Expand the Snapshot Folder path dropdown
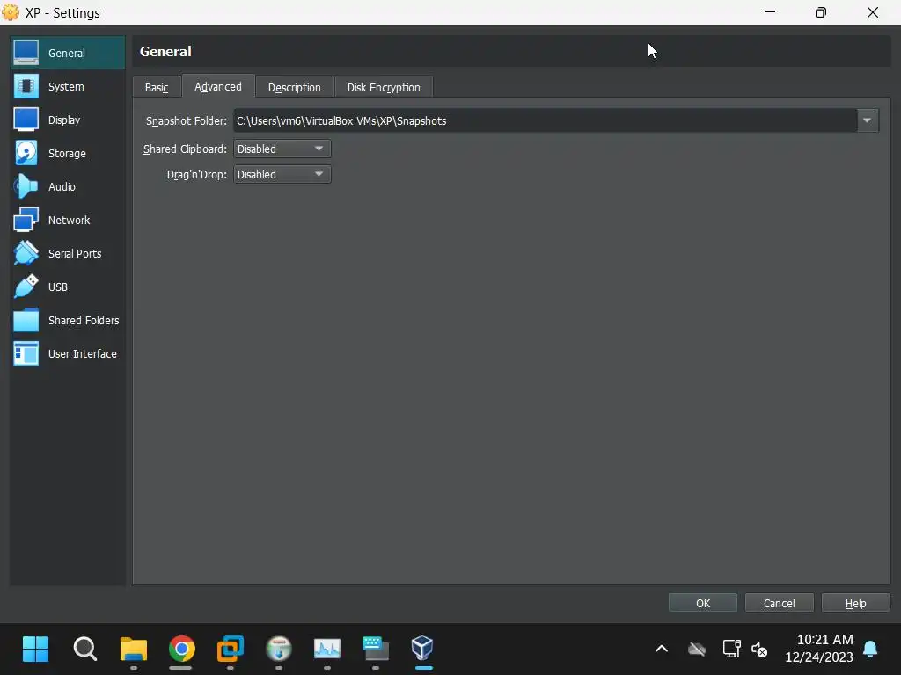This screenshot has height=675, width=901. coord(867,120)
